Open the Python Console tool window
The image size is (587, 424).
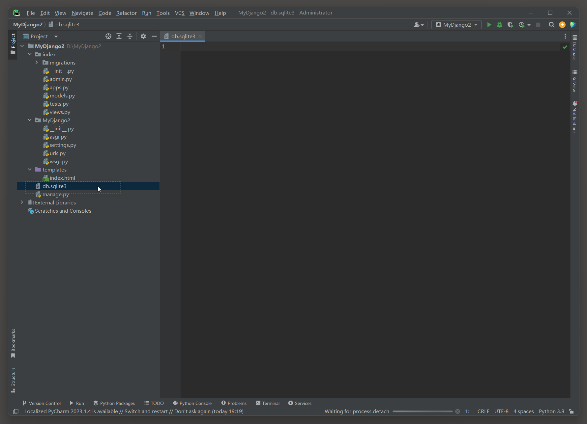pos(192,403)
